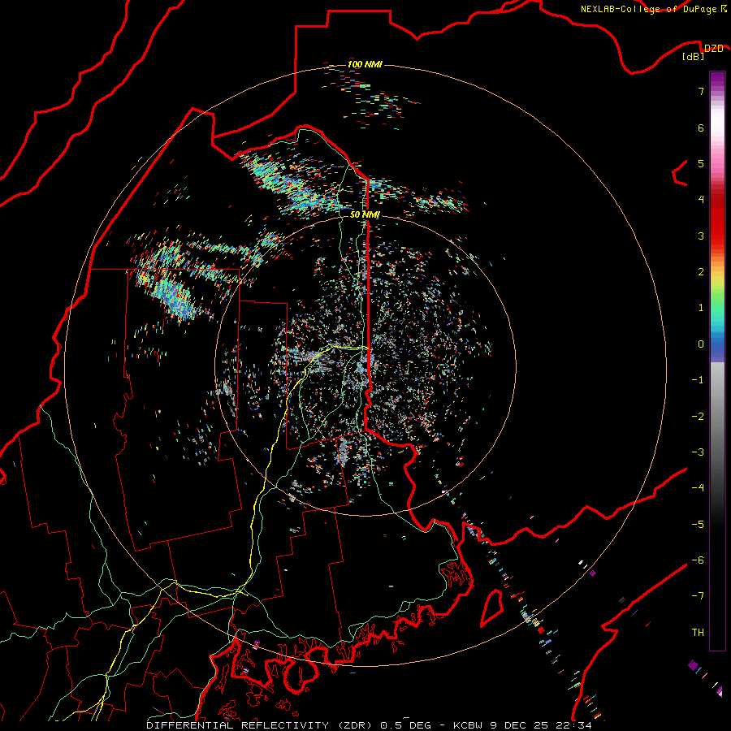
Task: Click the -5 label on the dB scale
Action: pyautogui.click(x=698, y=525)
